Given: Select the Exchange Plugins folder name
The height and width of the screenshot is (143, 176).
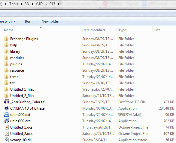Looking at the screenshot, I should pos(24,39).
